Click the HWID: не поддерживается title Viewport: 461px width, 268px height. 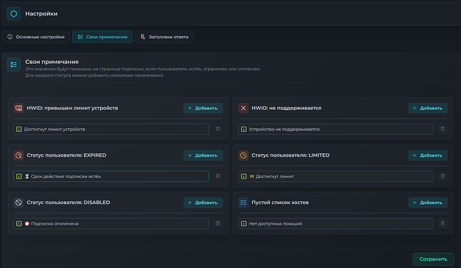pos(287,108)
